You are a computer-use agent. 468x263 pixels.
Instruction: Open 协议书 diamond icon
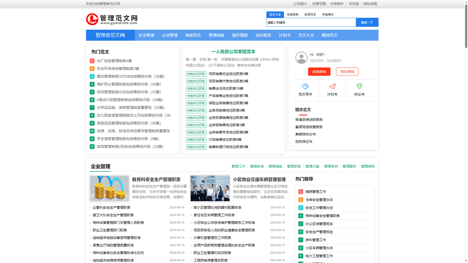tap(359, 86)
